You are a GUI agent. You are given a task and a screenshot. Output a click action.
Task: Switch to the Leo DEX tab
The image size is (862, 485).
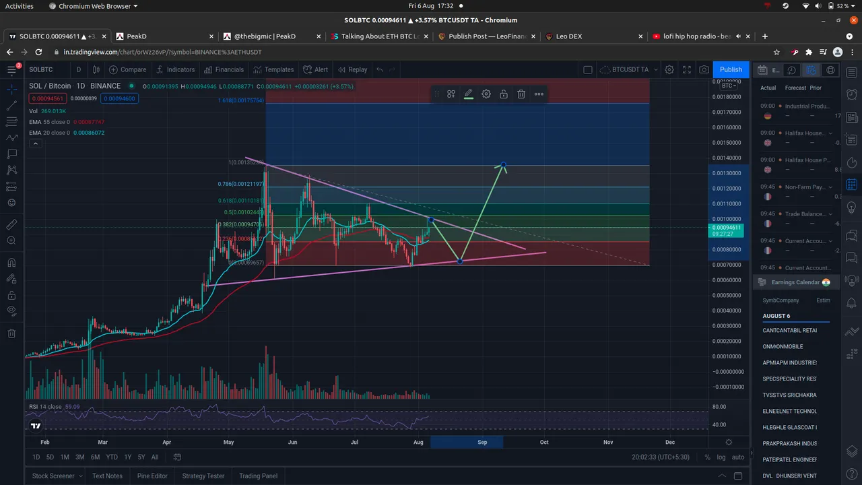point(591,36)
